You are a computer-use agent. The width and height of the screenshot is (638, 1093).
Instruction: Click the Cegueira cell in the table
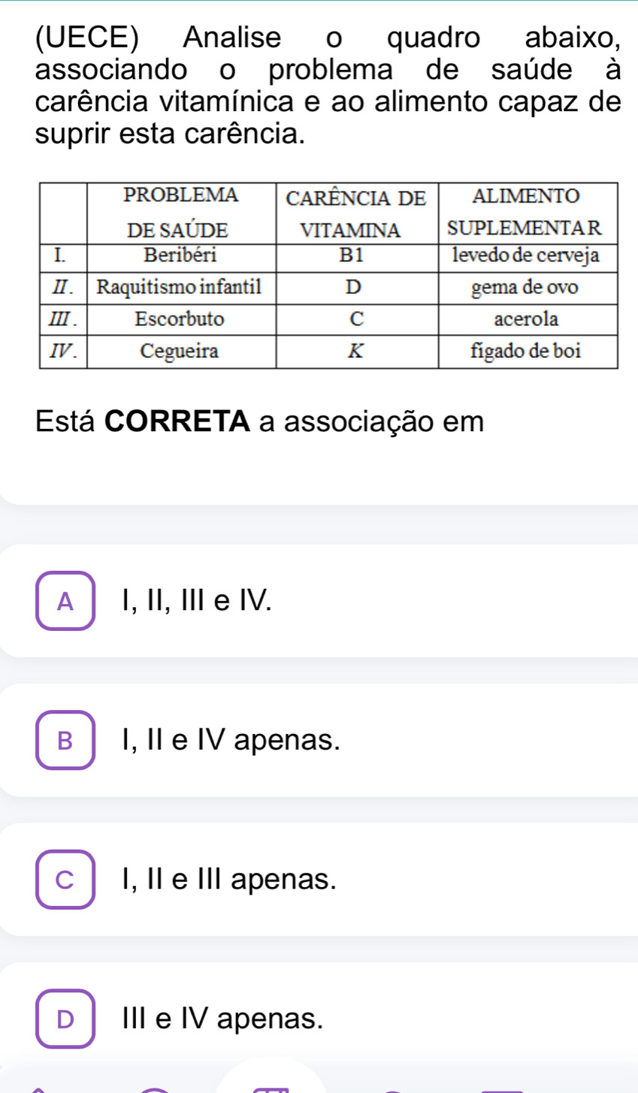pyautogui.click(x=180, y=351)
